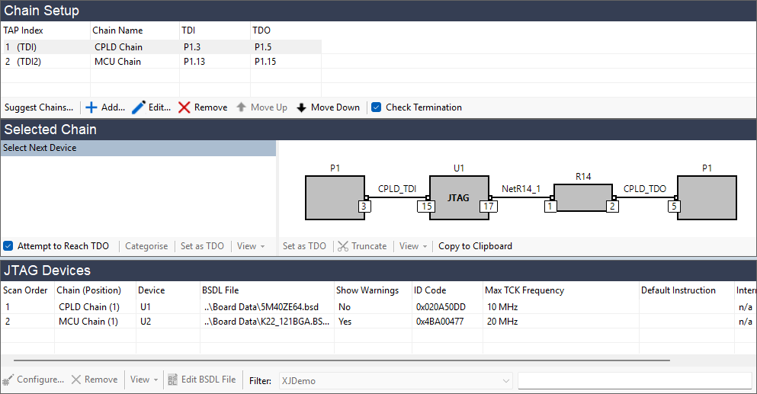
Task: Toggle the Check Termination checkbox
Action: point(377,107)
